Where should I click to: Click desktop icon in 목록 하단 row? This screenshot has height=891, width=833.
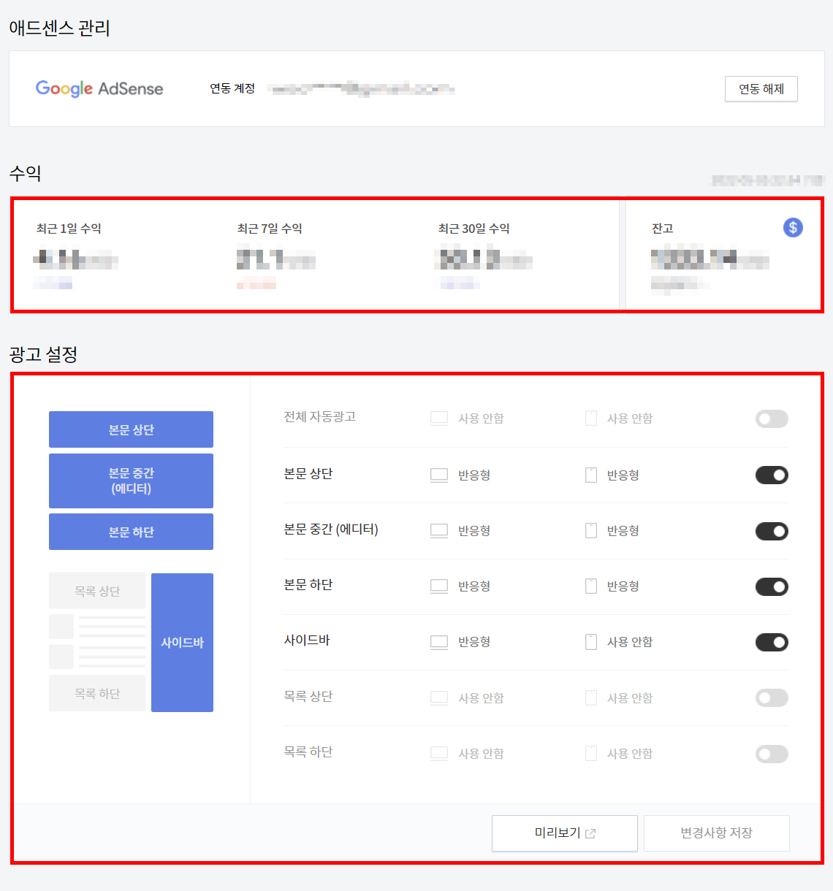pyautogui.click(x=439, y=754)
